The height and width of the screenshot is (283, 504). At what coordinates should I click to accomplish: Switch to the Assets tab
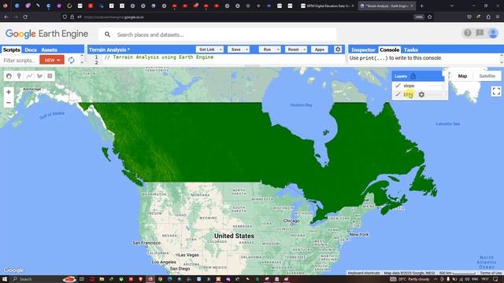click(x=49, y=50)
